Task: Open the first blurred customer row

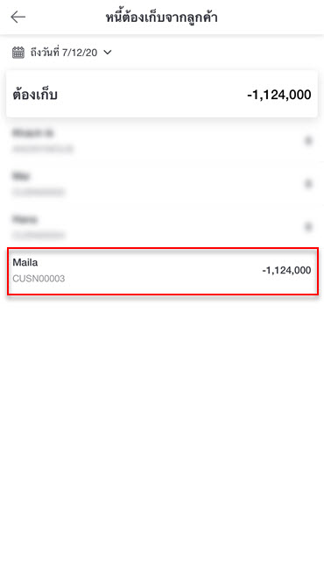Action: [162, 140]
